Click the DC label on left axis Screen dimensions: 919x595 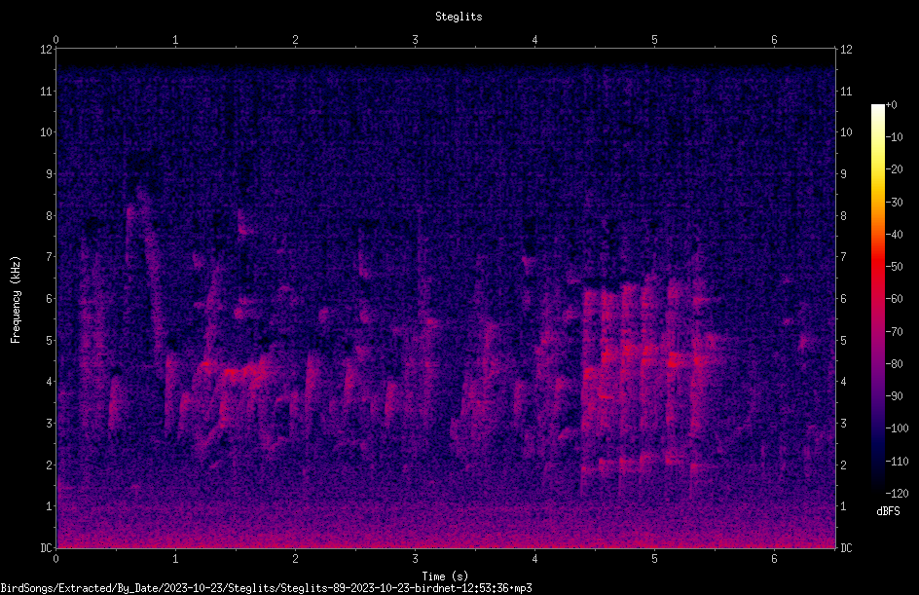tap(47, 547)
